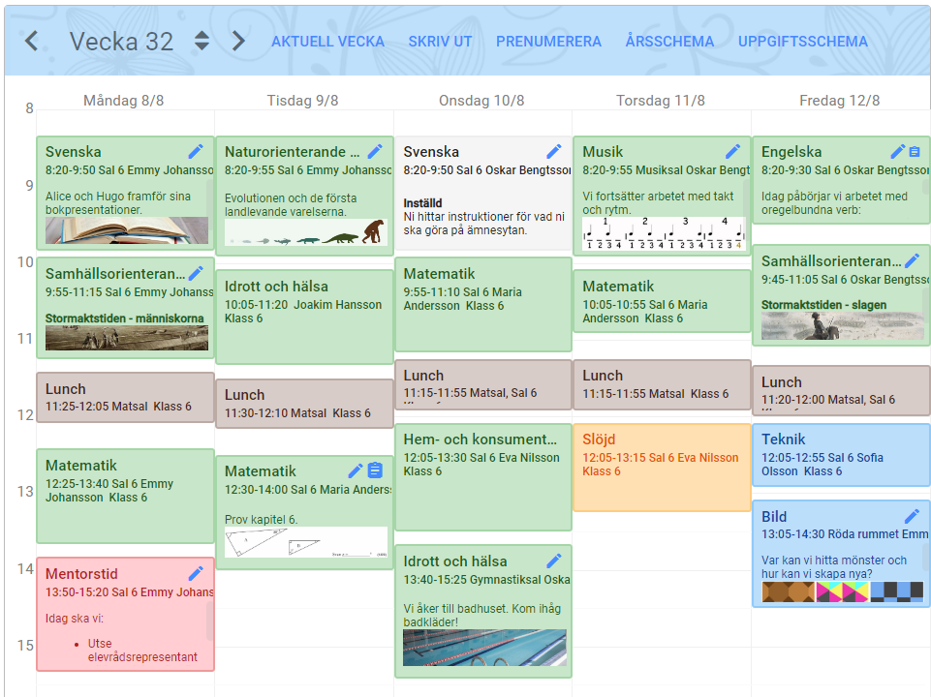Open ÅRSSCHEMA view

(x=669, y=42)
